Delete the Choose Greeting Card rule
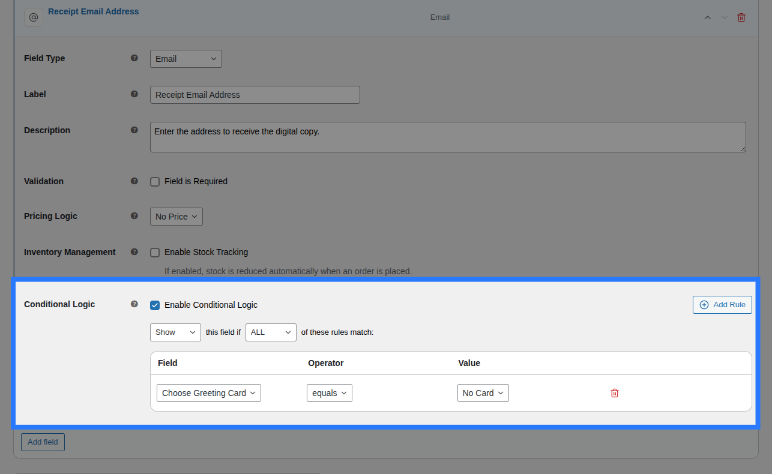772x474 pixels. tap(615, 393)
